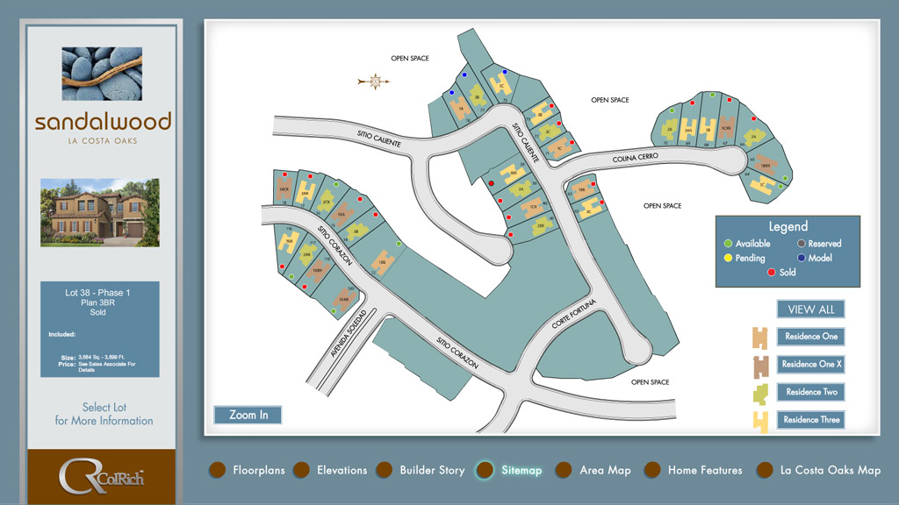Click the 'COLINA CERRO' street label

pos(636,158)
